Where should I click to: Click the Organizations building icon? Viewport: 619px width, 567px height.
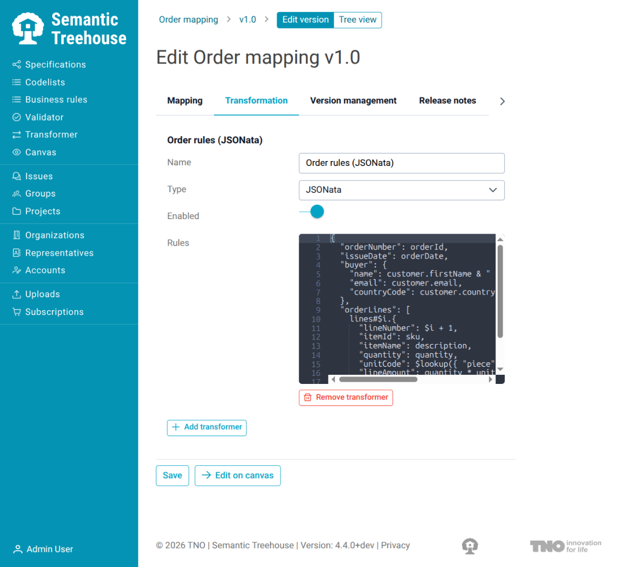[17, 235]
